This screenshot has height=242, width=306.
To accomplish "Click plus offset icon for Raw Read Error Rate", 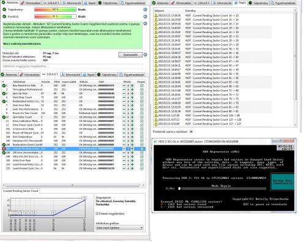I will (x=132, y=86).
